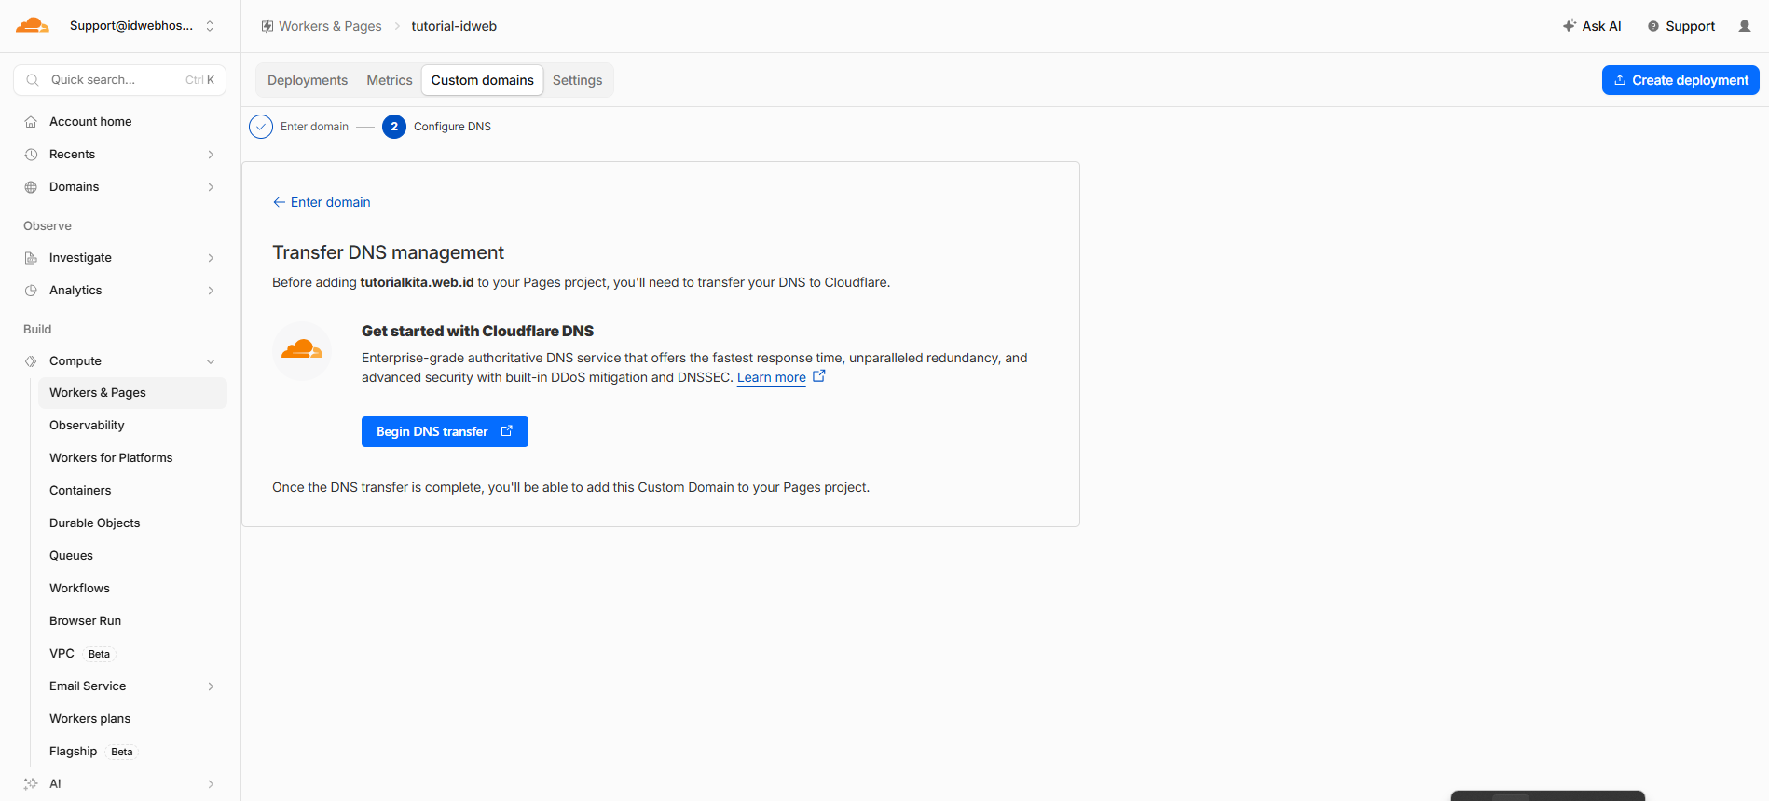Click the completed Enter domain step checkmark
The width and height of the screenshot is (1769, 801).
click(261, 127)
